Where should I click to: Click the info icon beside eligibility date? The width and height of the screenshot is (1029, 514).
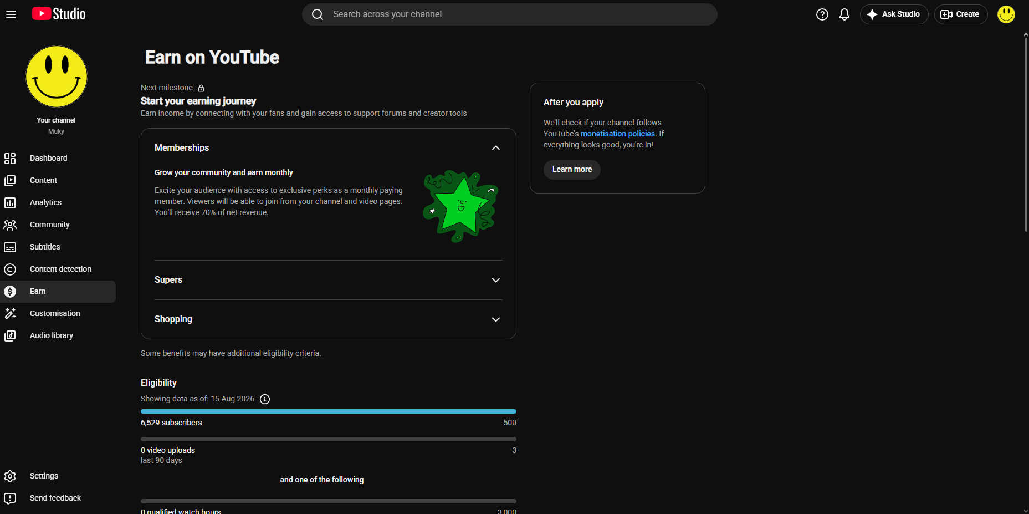coord(265,399)
